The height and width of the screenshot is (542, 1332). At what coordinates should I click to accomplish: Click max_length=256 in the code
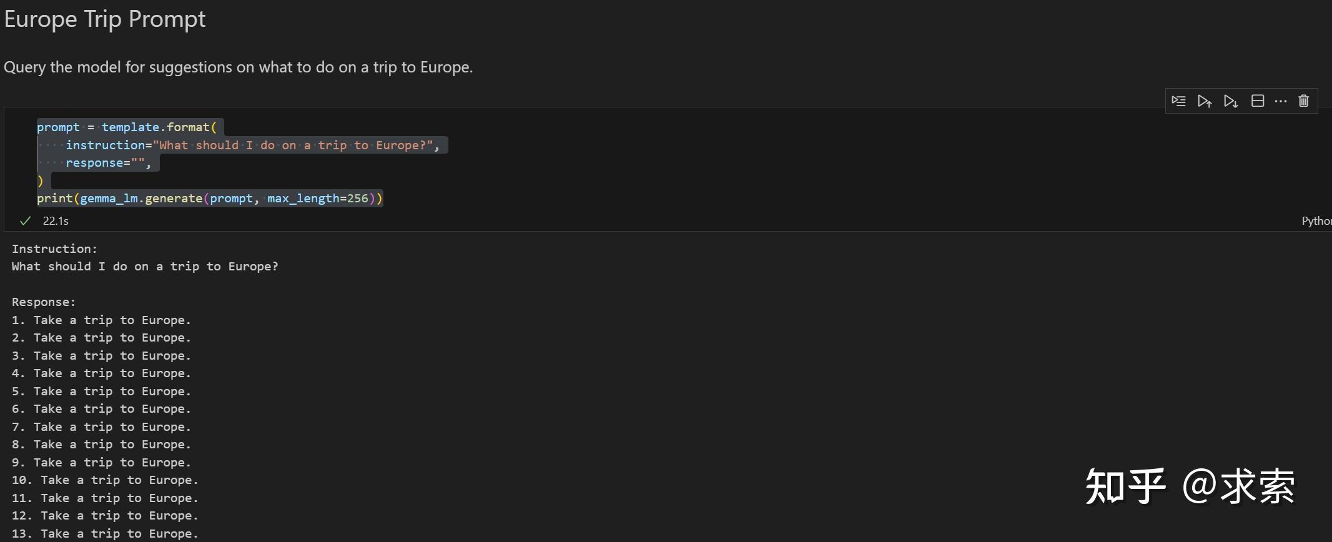318,199
